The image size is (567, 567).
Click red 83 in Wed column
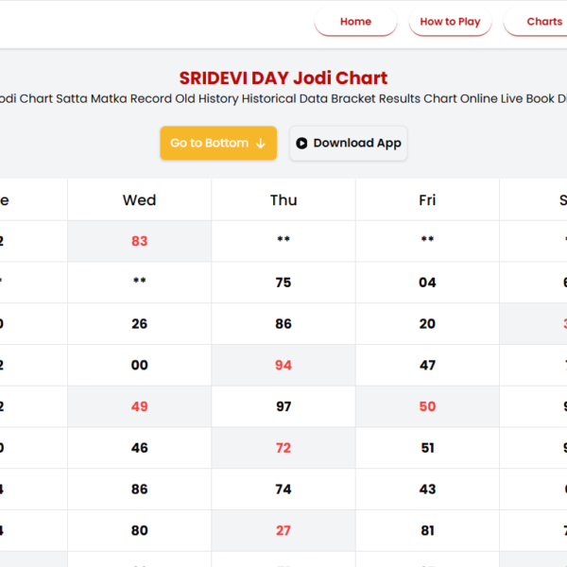point(140,241)
